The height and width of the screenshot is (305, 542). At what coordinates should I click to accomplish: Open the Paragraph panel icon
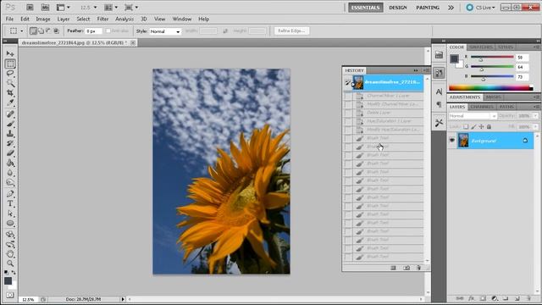pos(439,104)
